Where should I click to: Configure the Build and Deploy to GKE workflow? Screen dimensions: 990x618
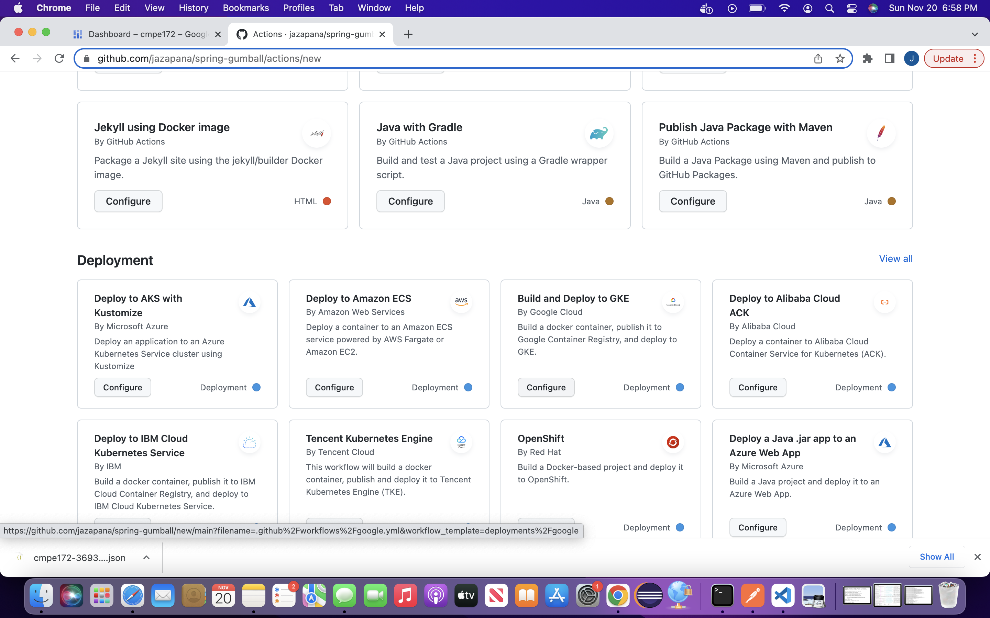tap(546, 387)
